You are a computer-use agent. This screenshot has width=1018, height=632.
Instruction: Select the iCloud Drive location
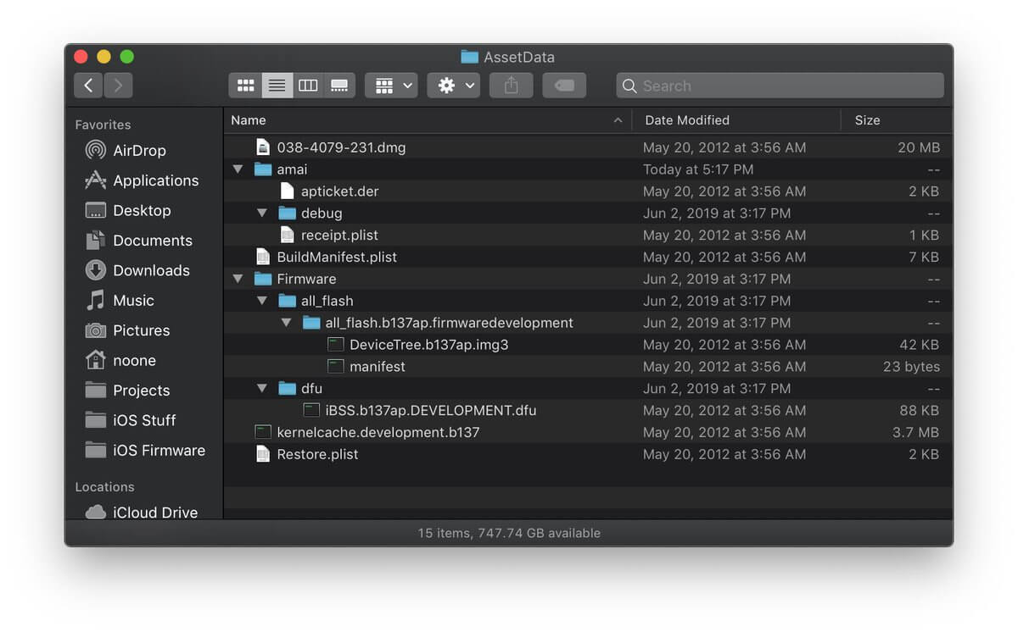point(142,513)
